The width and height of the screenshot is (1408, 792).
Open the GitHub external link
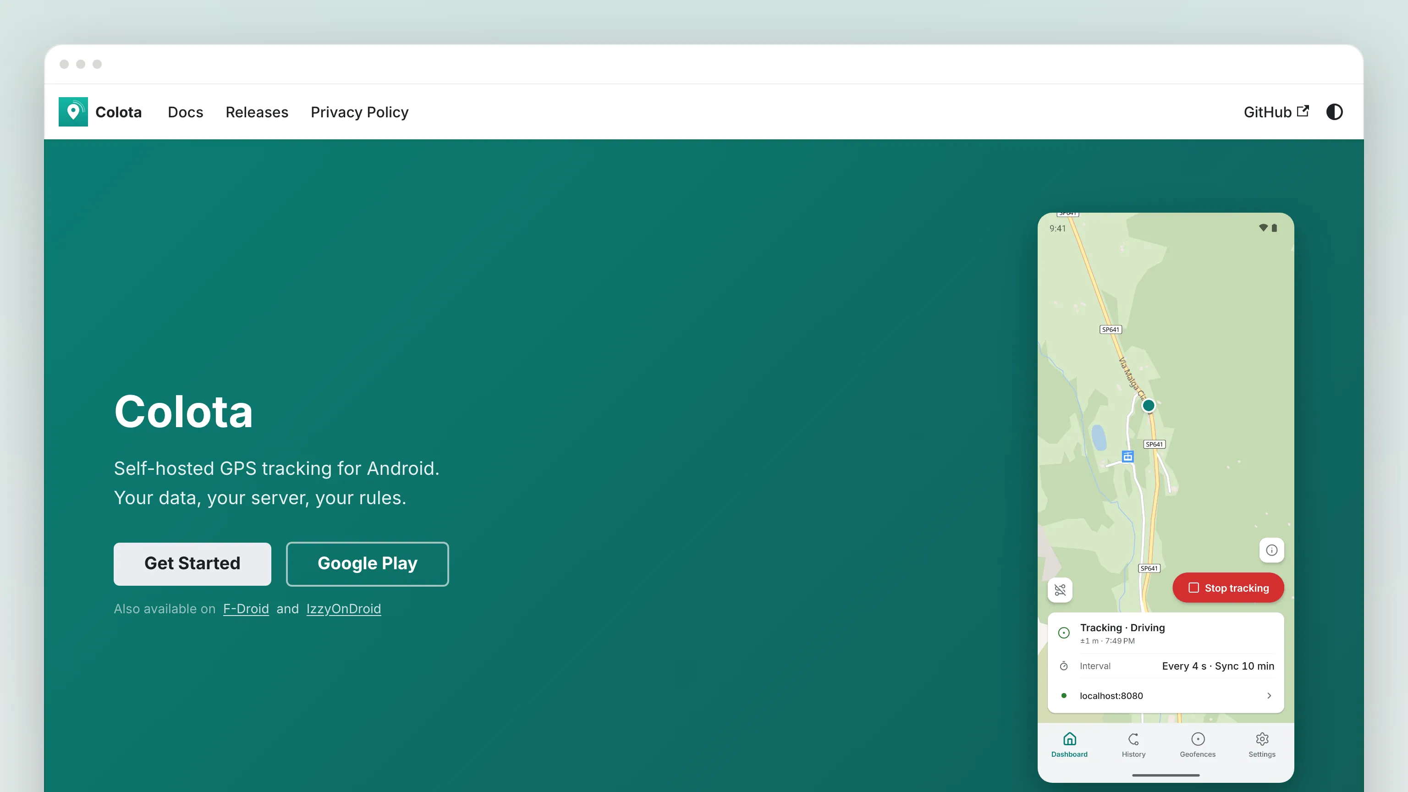(x=1276, y=111)
